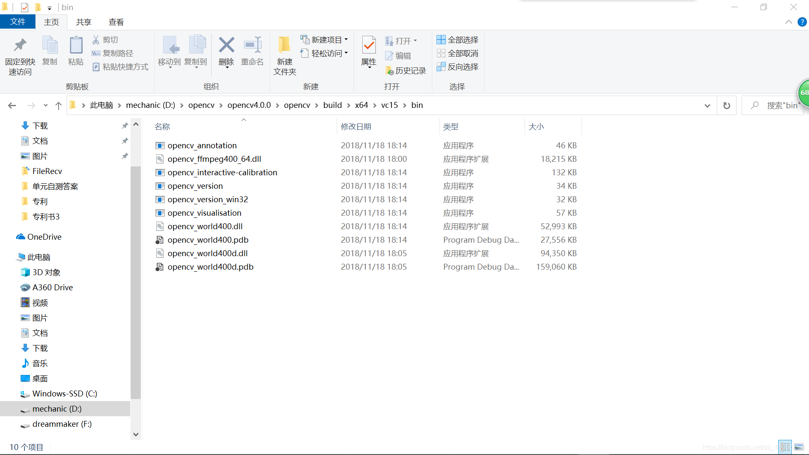Open the Properties (属性) checkmark icon
809x455 pixels.
pyautogui.click(x=369, y=45)
